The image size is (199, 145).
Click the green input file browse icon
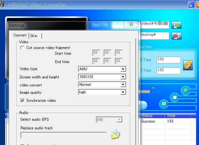click(177, 25)
